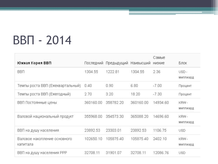
Task: Select the lowest GDP value 2.36
Action: 157,72
